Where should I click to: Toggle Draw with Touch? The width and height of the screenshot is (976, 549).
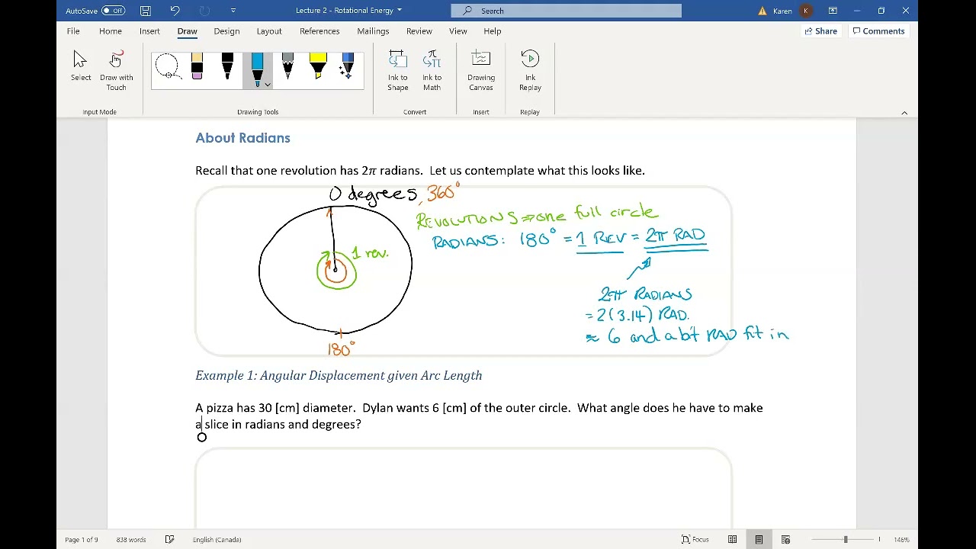tap(116, 70)
